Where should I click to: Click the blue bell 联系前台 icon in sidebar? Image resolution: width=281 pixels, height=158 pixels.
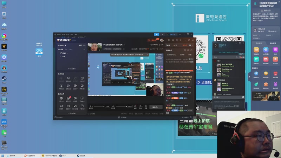[256, 74]
